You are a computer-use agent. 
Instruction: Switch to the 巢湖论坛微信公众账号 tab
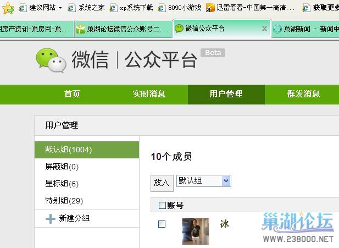point(124,29)
